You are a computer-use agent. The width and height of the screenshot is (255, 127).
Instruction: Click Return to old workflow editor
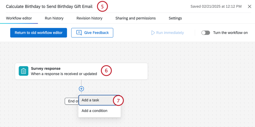click(x=38, y=33)
